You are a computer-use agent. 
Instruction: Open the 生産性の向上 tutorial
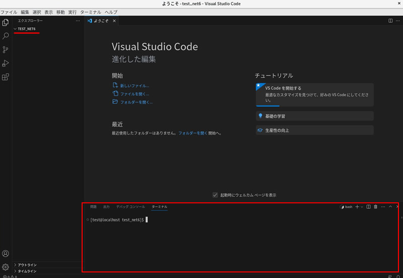pyautogui.click(x=314, y=130)
